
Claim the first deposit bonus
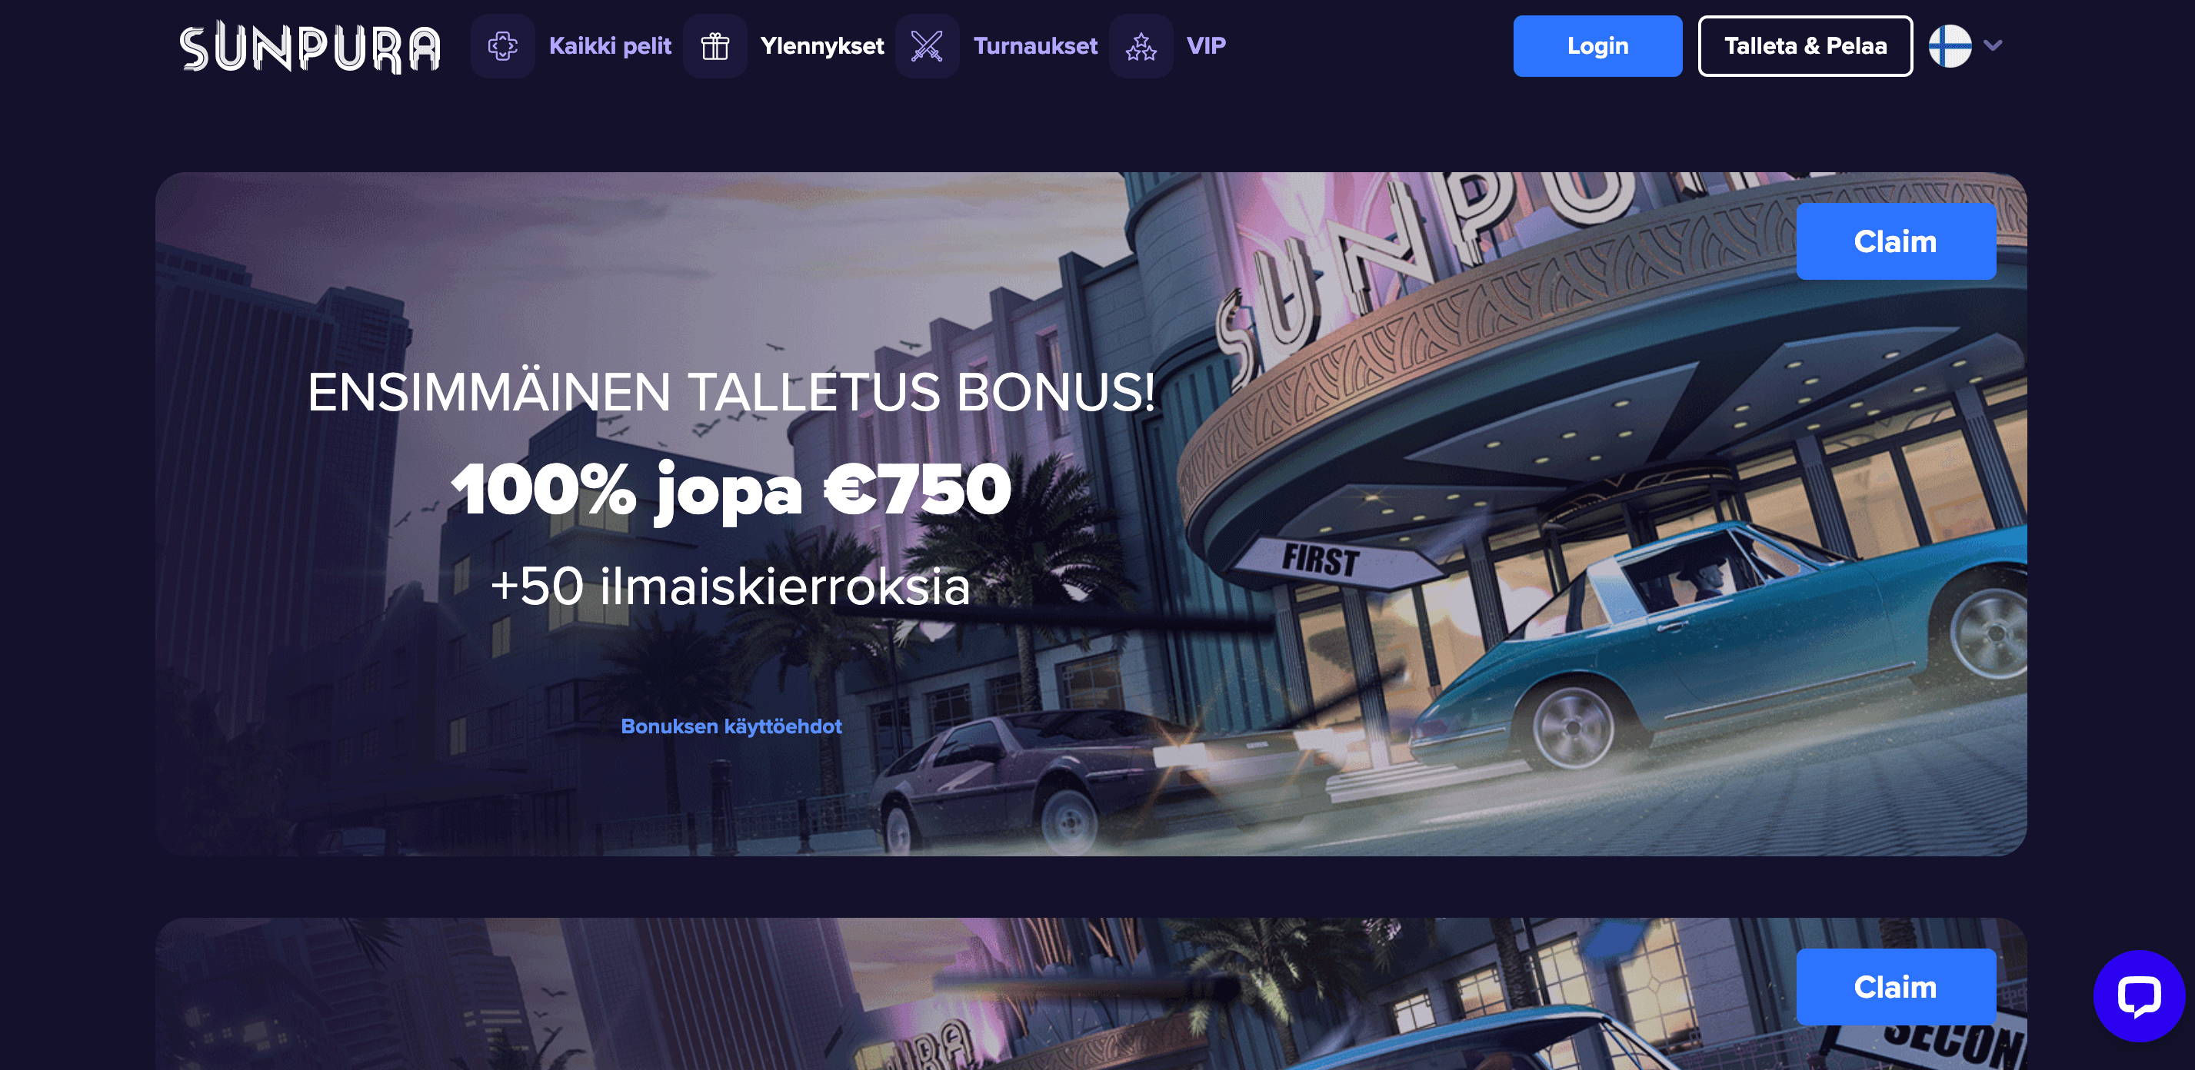coord(1896,241)
